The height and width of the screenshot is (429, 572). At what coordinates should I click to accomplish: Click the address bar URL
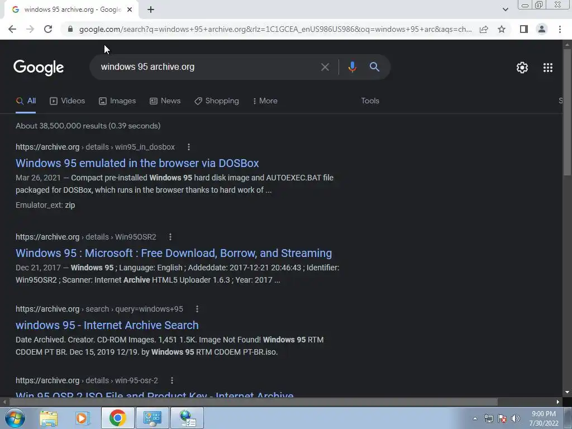coord(275,29)
